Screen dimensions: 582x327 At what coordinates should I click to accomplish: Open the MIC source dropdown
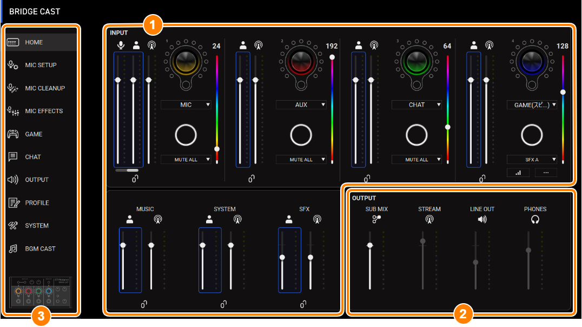(186, 105)
